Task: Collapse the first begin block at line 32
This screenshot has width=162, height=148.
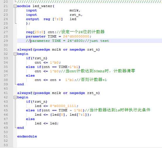Action: click(15, 54)
